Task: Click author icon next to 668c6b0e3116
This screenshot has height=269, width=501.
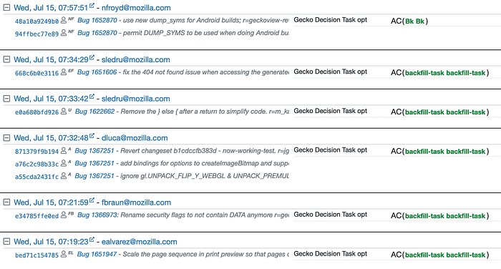Action: tap(64, 72)
